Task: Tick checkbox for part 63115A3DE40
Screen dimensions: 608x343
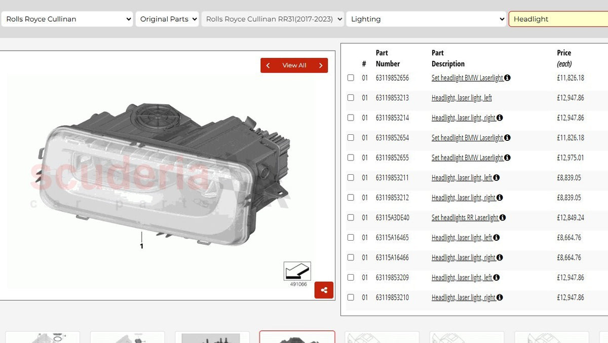Action: [351, 217]
